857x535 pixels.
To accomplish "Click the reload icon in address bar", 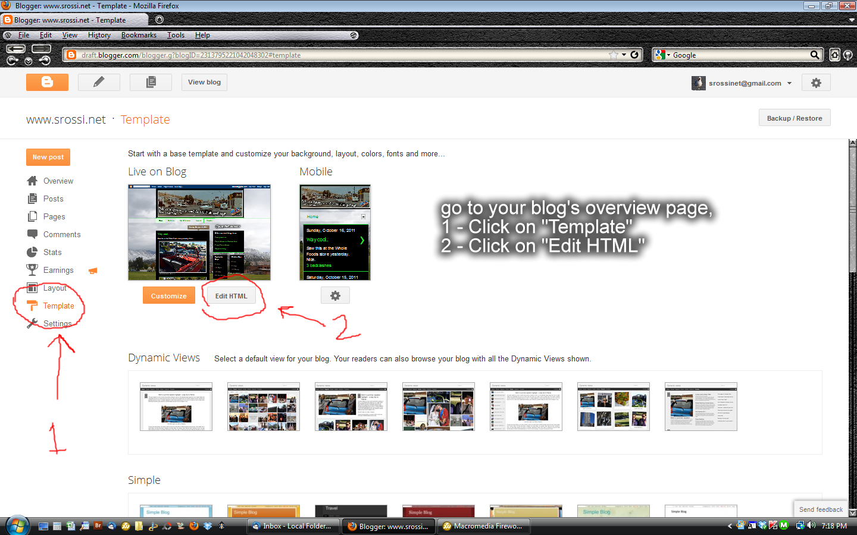I will (x=634, y=55).
